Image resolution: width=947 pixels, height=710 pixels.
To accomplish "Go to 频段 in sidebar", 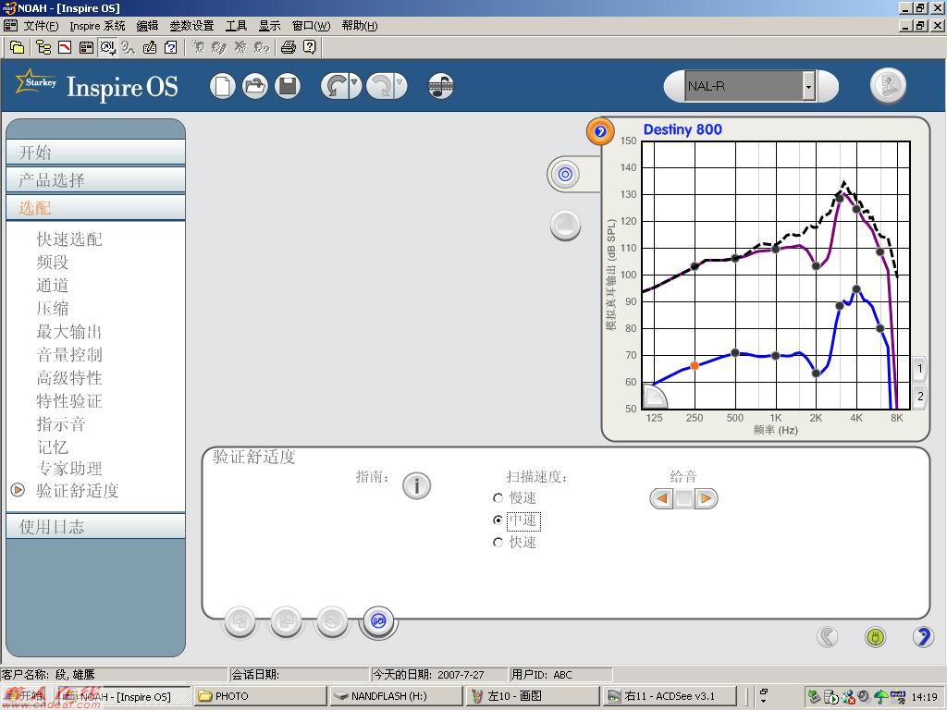I will (x=53, y=263).
